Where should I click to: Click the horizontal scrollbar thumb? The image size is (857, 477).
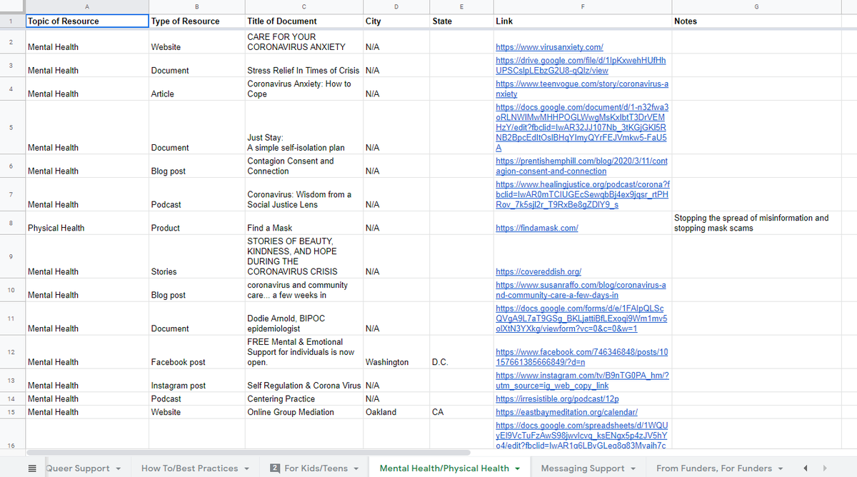[249, 453]
